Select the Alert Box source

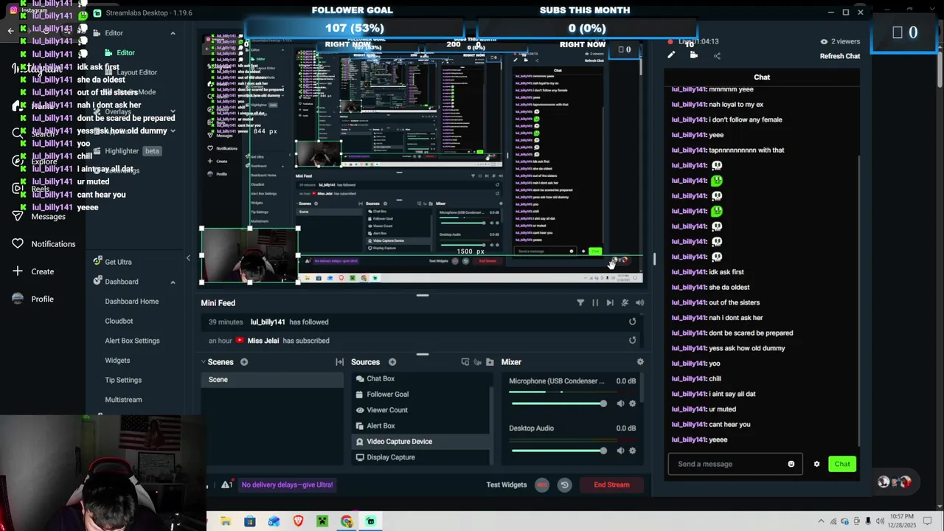click(x=420, y=426)
